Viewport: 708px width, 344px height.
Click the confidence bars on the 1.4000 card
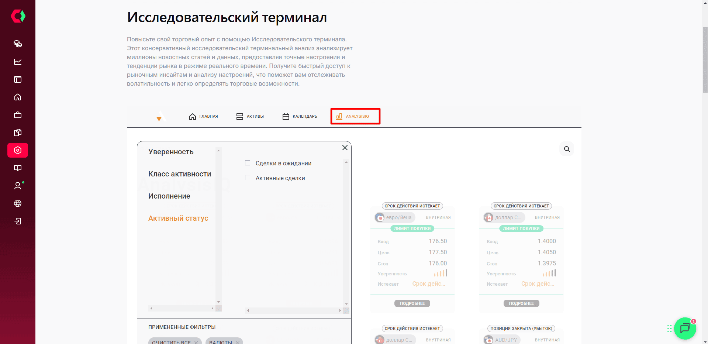[549, 273]
